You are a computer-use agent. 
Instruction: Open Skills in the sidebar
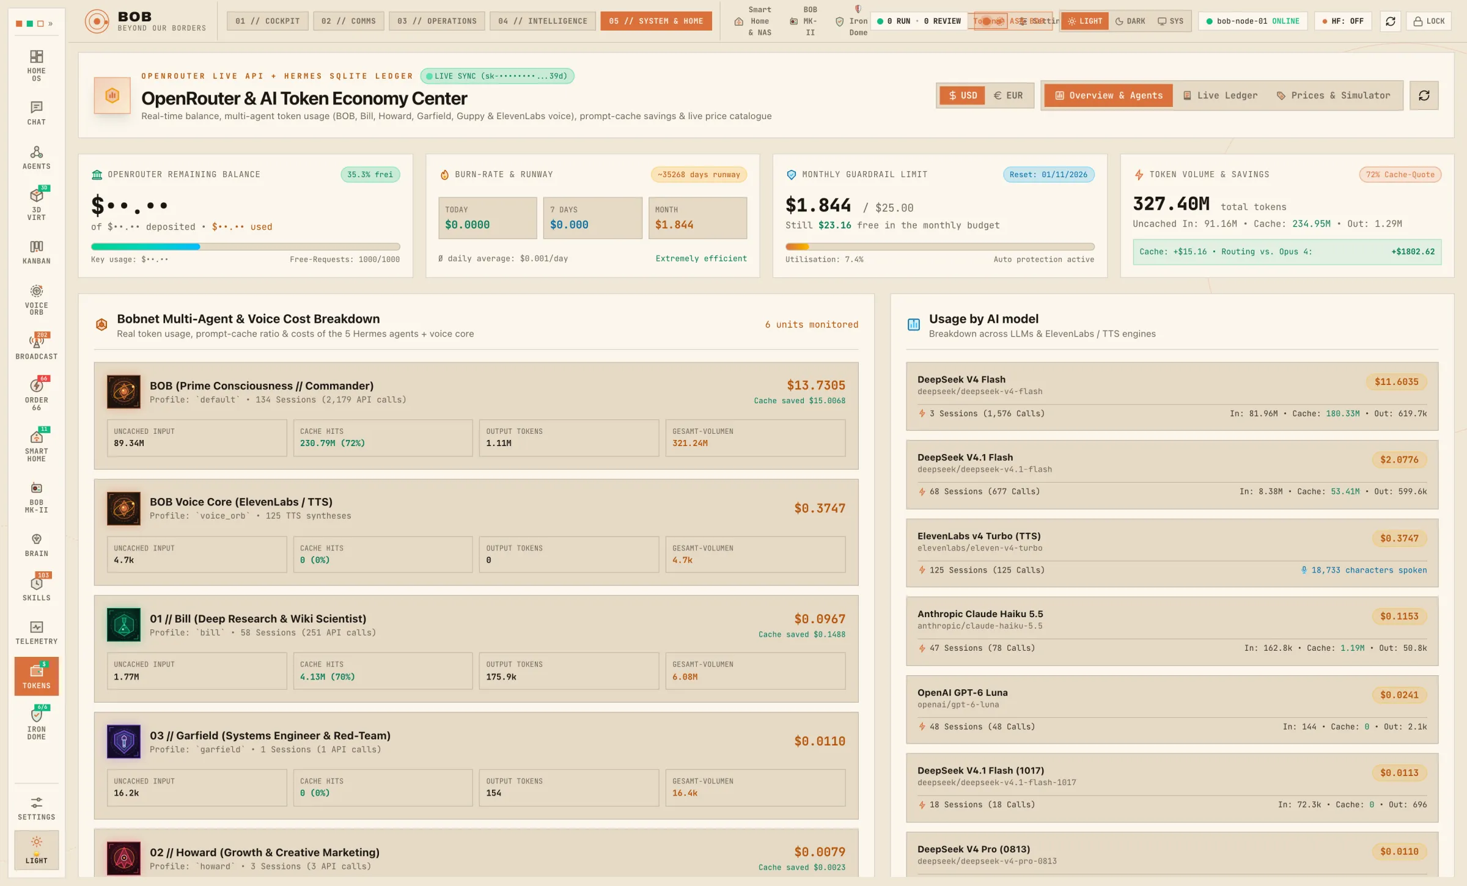(x=36, y=588)
